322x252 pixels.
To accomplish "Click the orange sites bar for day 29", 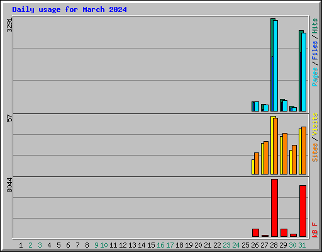I will 285,154.
